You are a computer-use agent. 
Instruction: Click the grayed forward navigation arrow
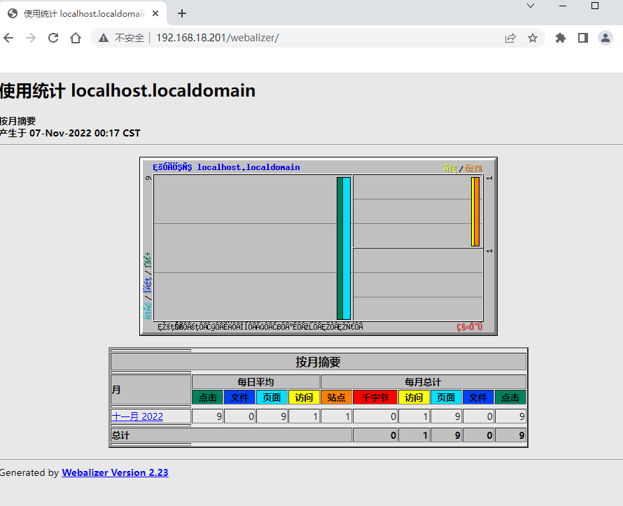tap(30, 38)
